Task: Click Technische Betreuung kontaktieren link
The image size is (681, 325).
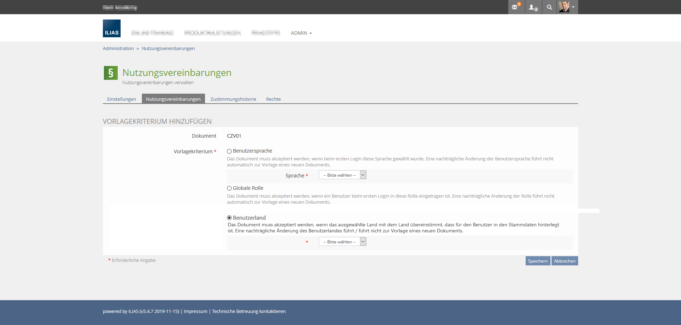Action: 249,311
